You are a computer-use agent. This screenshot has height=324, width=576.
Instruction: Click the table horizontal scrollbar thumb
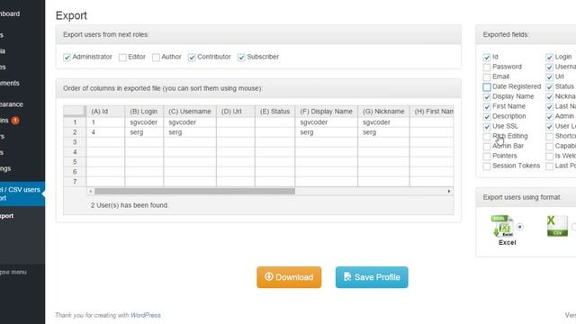(x=194, y=191)
